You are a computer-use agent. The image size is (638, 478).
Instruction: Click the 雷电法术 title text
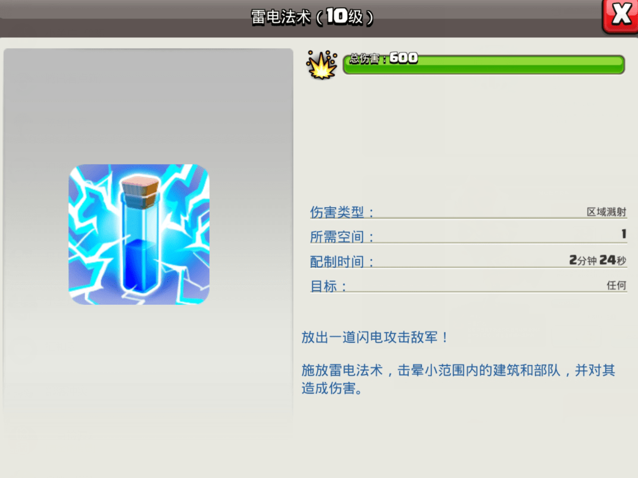point(281,17)
